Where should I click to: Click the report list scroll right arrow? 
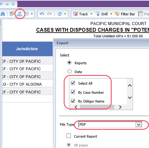click(x=120, y=107)
